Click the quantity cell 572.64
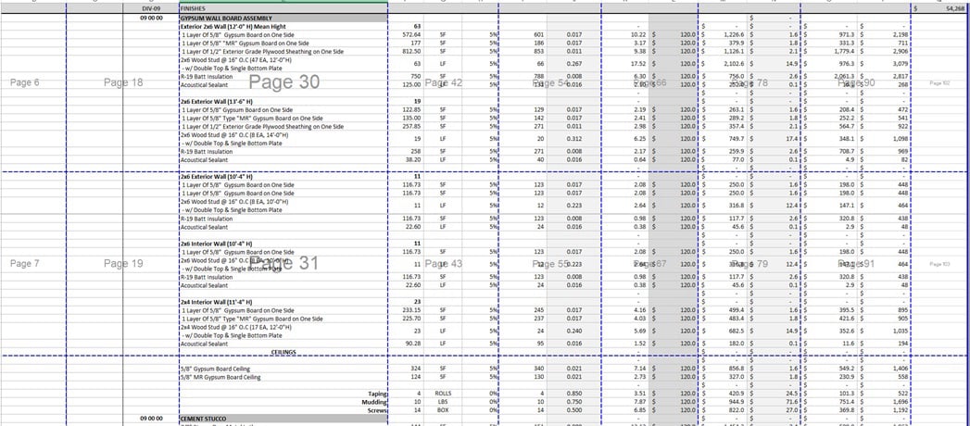970x426 pixels. coord(407,35)
